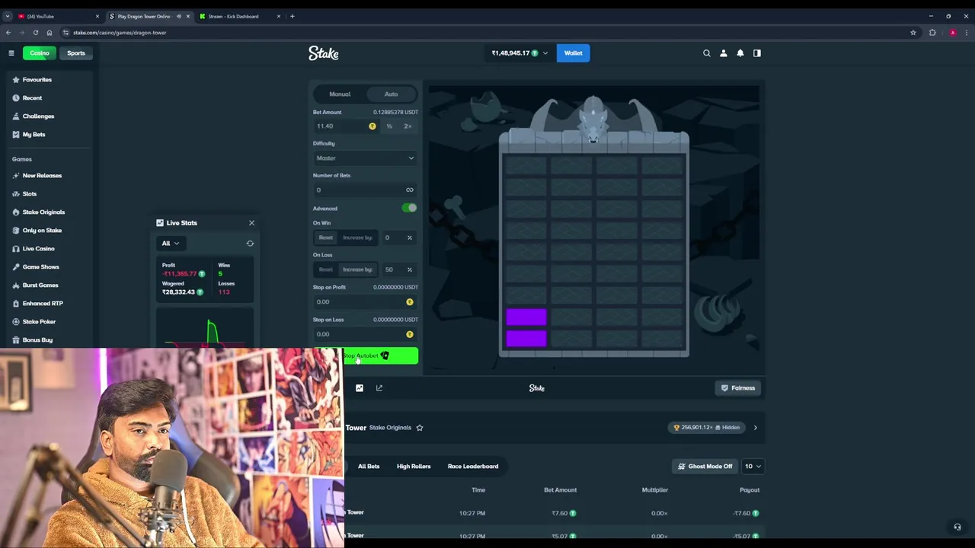Select Increase by under On Loss
The width and height of the screenshot is (975, 548).
click(x=358, y=269)
